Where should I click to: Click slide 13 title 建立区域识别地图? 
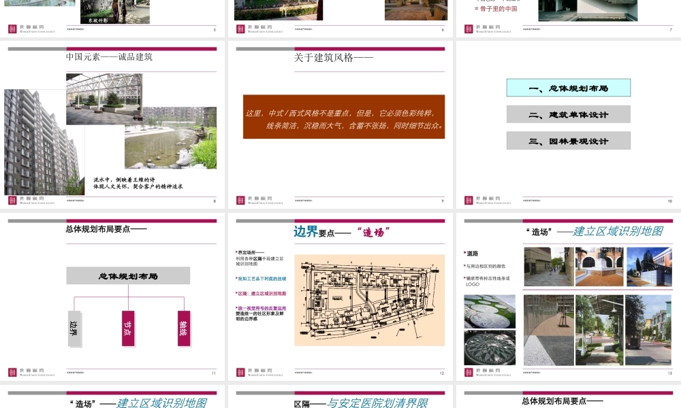tap(618, 231)
